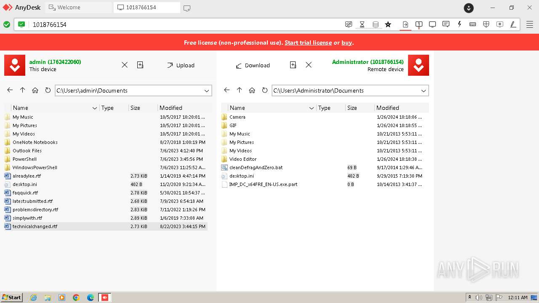This screenshot has height=303, width=539.
Task: Open Internet Explorer from the taskbar
Action: 34,298
